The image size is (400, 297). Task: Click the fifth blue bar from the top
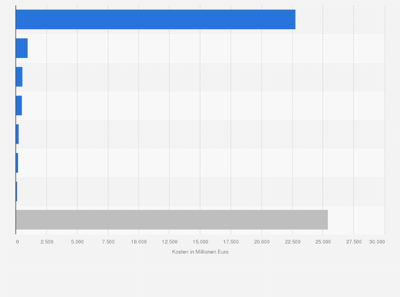coord(18,134)
